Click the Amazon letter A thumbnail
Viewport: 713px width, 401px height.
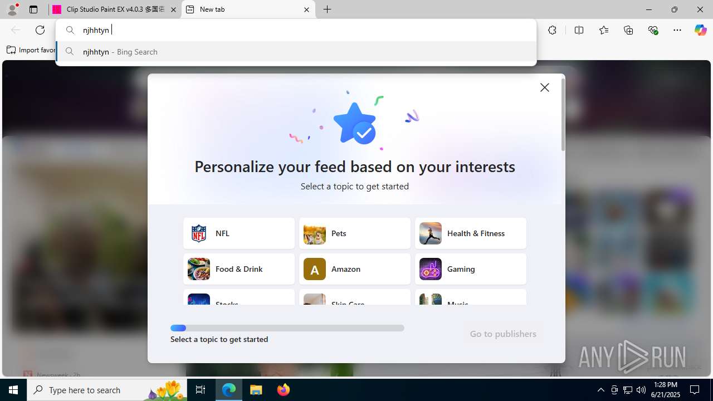315,269
